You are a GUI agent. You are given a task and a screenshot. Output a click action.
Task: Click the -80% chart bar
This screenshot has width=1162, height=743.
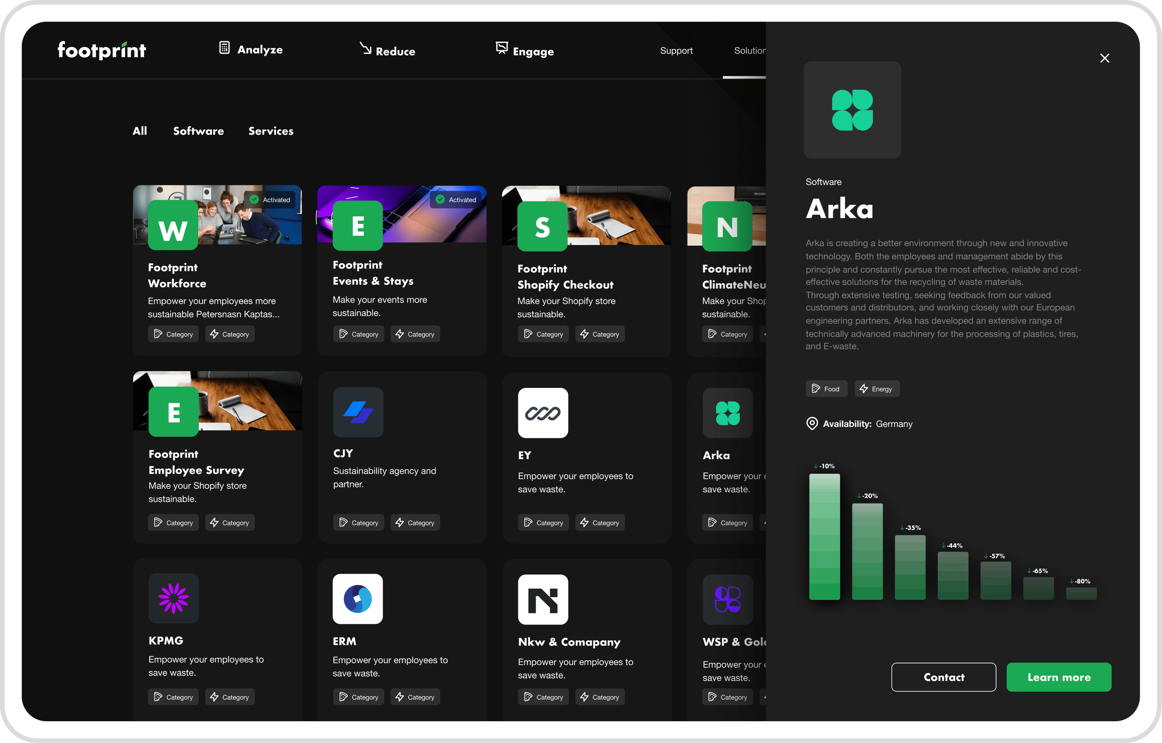point(1082,593)
